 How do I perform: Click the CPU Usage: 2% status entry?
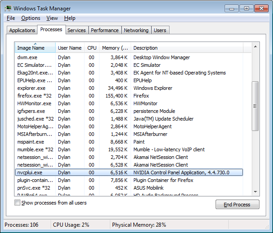coord(71,225)
